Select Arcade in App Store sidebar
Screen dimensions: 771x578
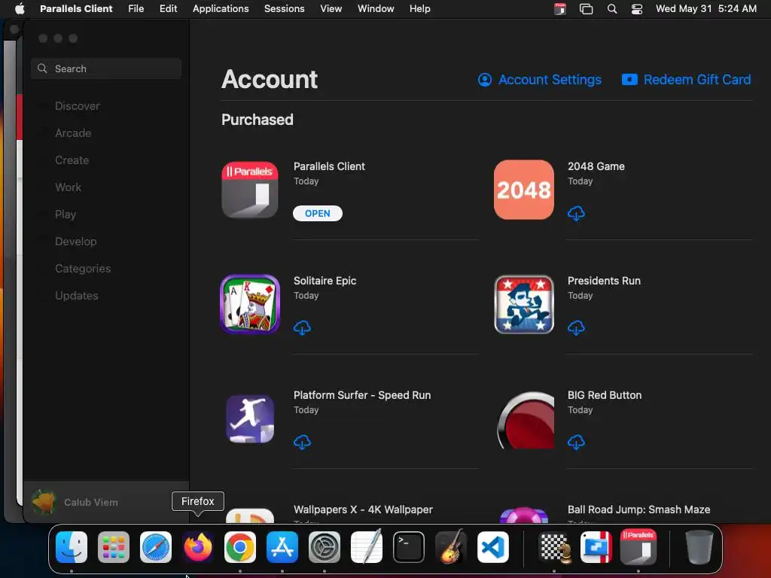click(x=73, y=133)
